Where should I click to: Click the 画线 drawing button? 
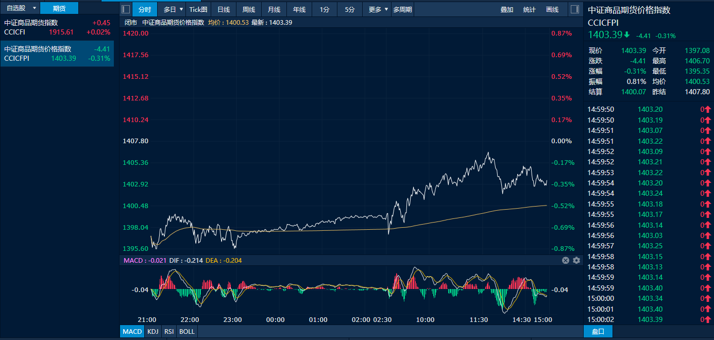coord(552,9)
